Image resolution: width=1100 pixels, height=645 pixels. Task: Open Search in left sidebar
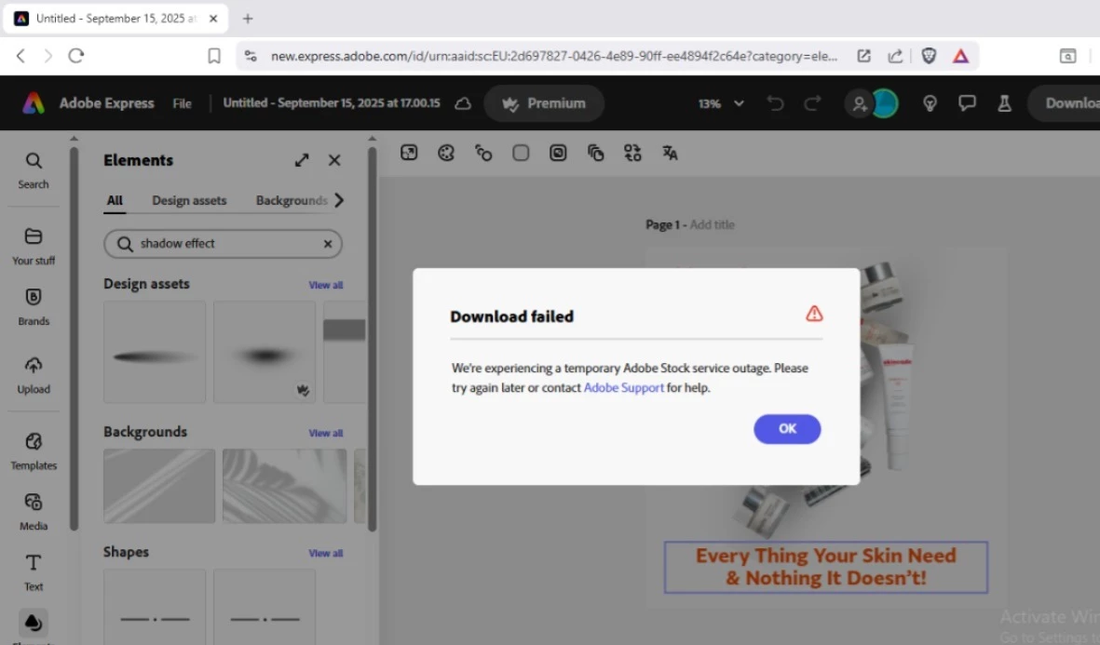(33, 170)
